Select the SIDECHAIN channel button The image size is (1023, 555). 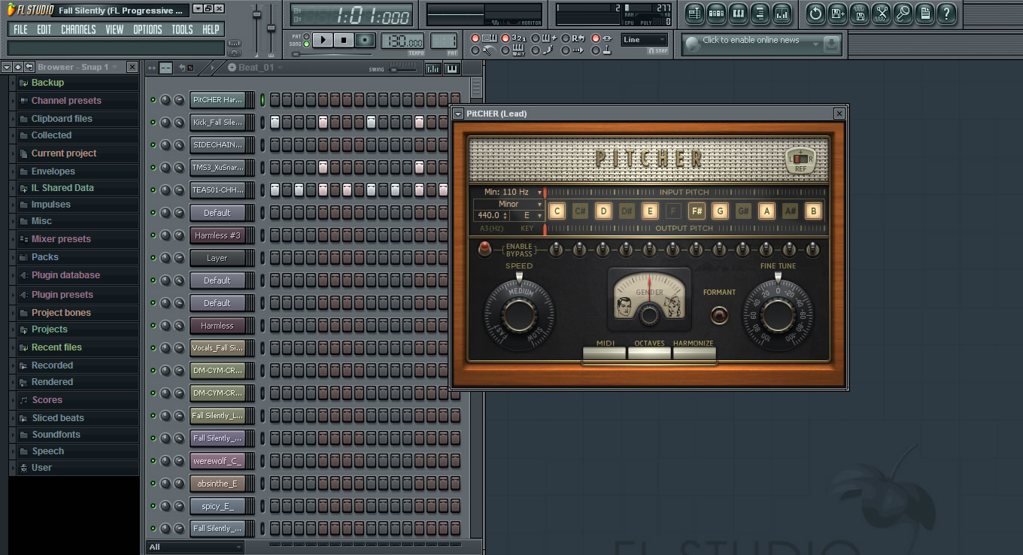click(x=217, y=144)
